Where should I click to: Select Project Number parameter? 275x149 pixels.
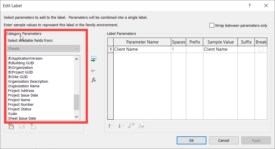click(x=21, y=105)
